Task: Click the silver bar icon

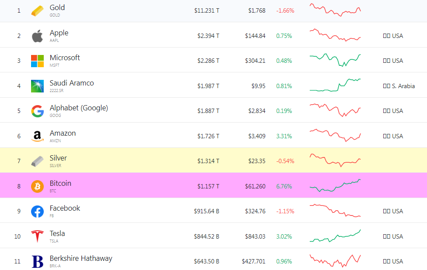Action: pos(37,161)
